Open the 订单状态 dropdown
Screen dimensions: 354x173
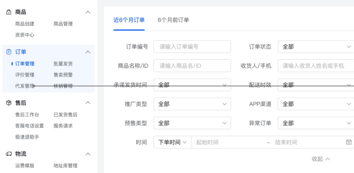click(316, 46)
